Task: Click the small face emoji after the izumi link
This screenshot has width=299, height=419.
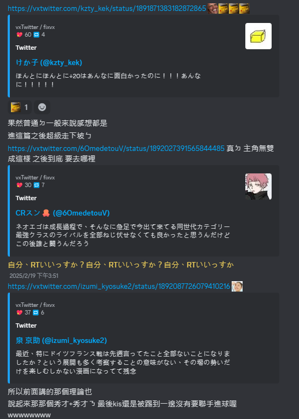Action: [x=237, y=287]
